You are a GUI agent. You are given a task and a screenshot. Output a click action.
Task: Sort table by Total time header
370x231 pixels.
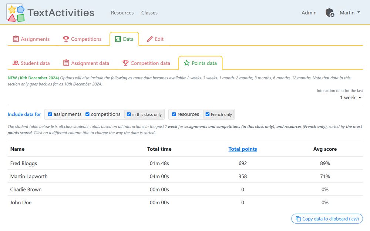159,149
